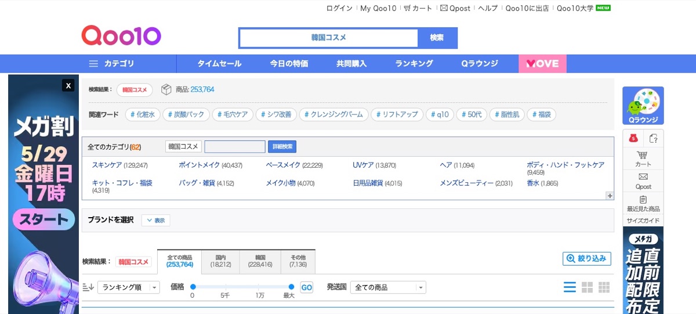The height and width of the screenshot is (314, 696).
Task: Click the price slider maximum handle
Action: pyautogui.click(x=291, y=287)
